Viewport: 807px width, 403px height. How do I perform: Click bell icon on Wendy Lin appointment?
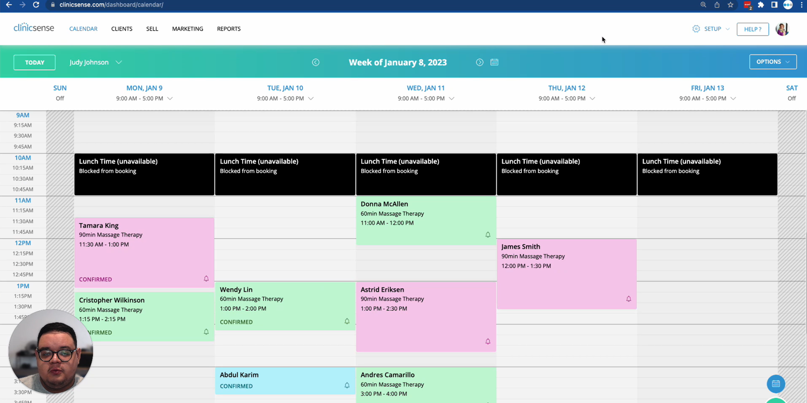[347, 321]
